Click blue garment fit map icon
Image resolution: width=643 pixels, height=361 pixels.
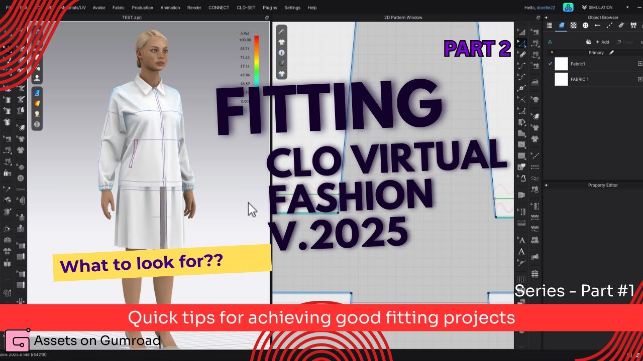coord(37,93)
